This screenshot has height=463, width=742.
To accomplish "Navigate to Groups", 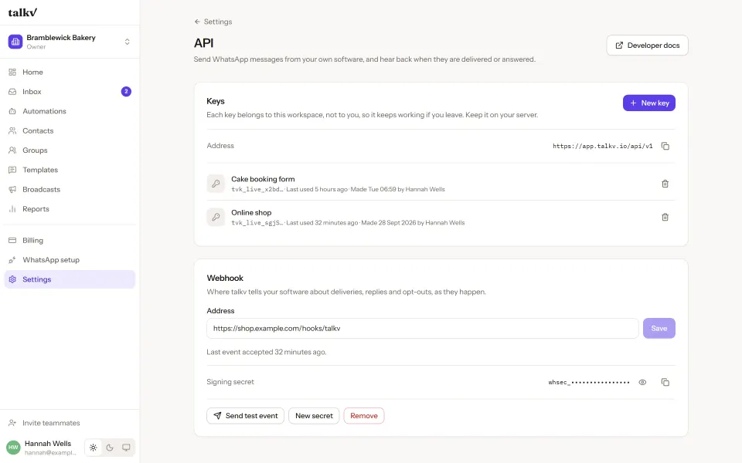I will [x=70, y=150].
